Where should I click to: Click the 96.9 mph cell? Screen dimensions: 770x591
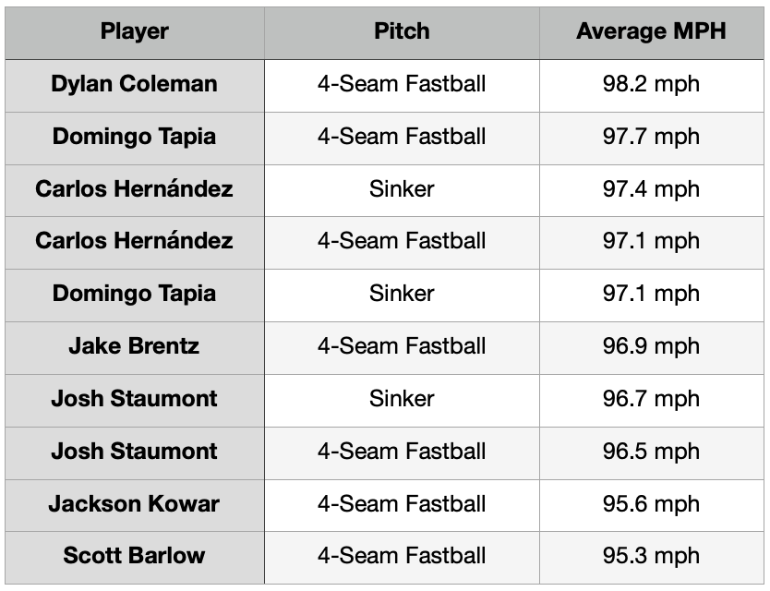(651, 346)
